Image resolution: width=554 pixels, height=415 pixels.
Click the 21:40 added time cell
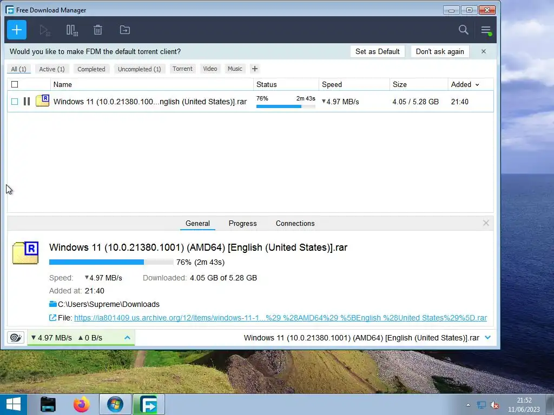pyautogui.click(x=460, y=102)
